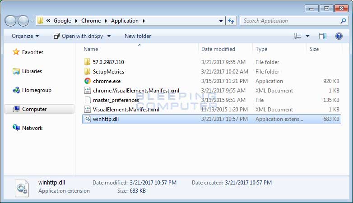The image size is (353, 203).
Task: Toggle the preview pane
Action: click(323, 36)
